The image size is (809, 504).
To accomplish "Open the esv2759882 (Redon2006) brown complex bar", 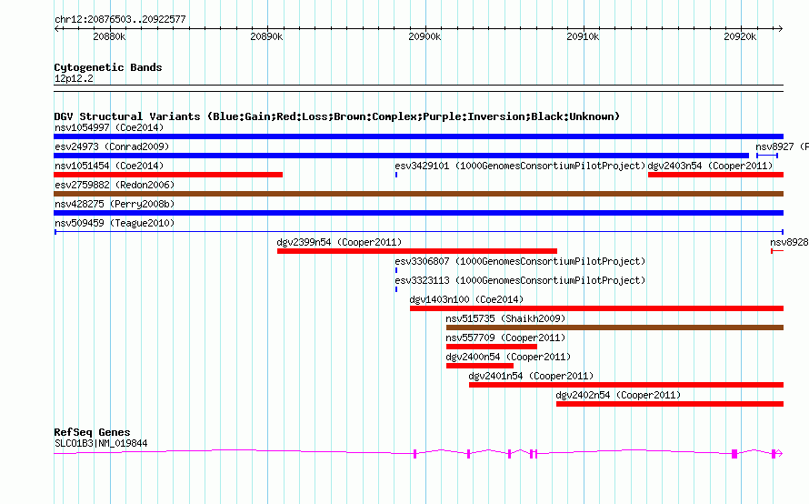I will 418,194.
